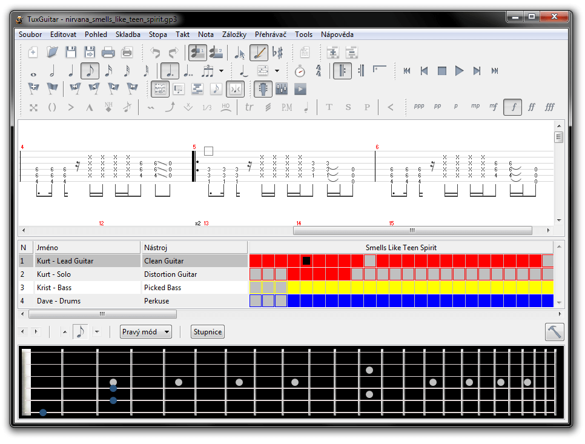Select Dave - Drums track row

pyautogui.click(x=133, y=300)
